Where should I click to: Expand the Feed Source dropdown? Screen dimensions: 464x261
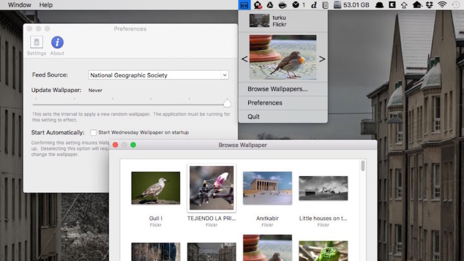[224, 75]
